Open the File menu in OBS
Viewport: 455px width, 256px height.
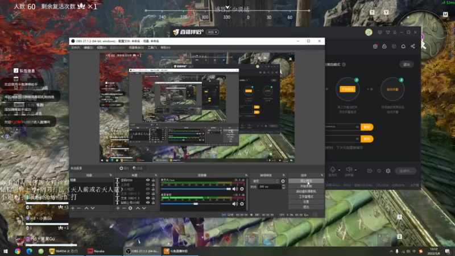[76, 48]
